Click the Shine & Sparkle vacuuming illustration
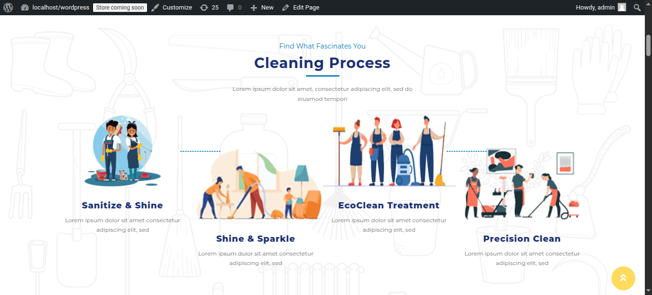 [x=260, y=186]
